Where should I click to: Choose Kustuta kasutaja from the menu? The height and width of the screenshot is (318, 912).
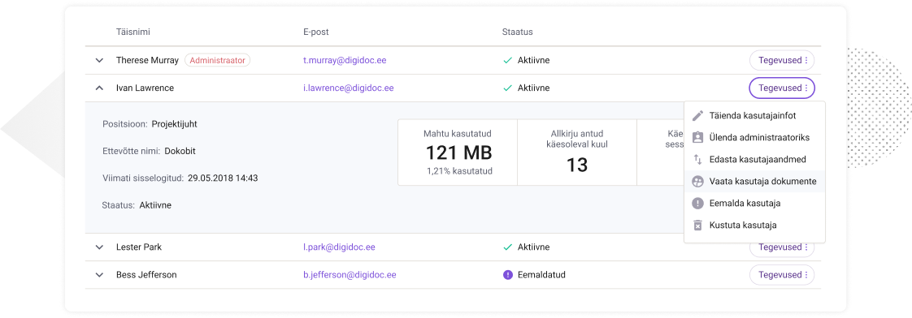click(754, 226)
